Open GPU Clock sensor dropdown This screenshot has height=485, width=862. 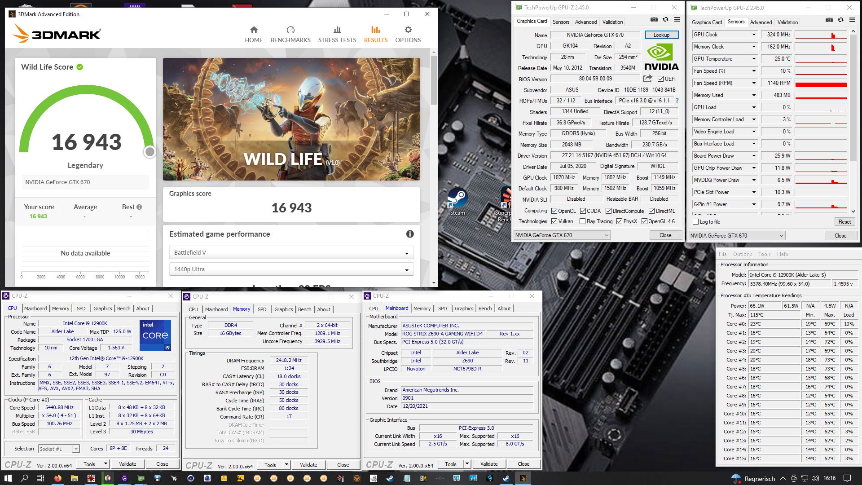[754, 35]
